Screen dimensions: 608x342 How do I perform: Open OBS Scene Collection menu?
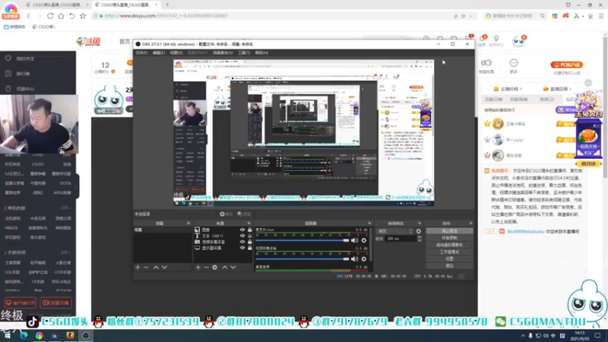click(x=223, y=52)
